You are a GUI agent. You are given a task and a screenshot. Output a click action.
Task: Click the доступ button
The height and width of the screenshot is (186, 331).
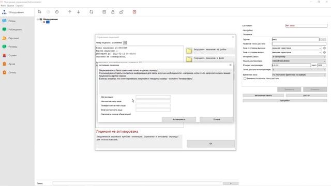pyautogui.click(x=306, y=96)
